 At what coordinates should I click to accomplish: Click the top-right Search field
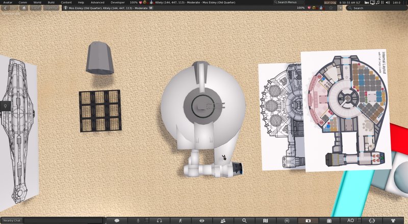(x=377, y=8)
